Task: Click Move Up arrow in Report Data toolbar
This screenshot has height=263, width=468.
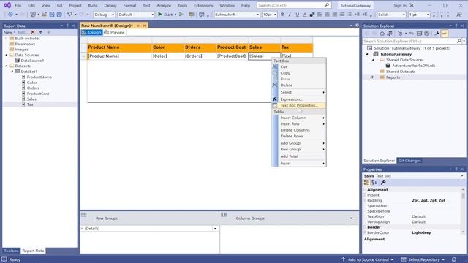Action: click(x=41, y=32)
